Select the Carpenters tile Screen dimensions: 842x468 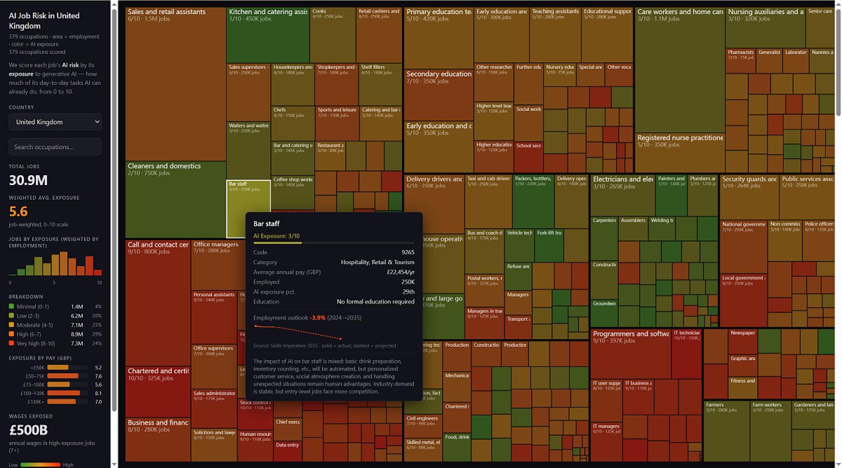pyautogui.click(x=604, y=238)
